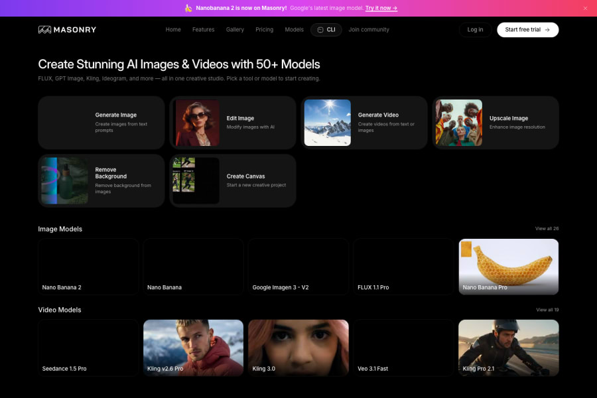Open the Gallery page
The width and height of the screenshot is (597, 398).
click(235, 30)
